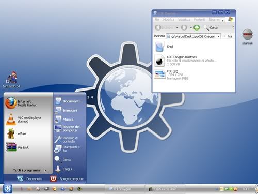Open the startrek desktop icon
The width and height of the screenshot is (258, 194).
pyautogui.click(x=247, y=37)
